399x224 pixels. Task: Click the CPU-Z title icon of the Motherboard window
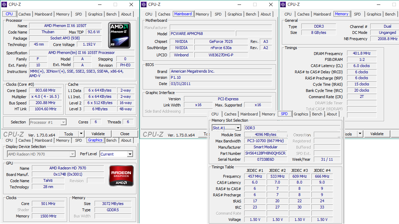point(144,4)
